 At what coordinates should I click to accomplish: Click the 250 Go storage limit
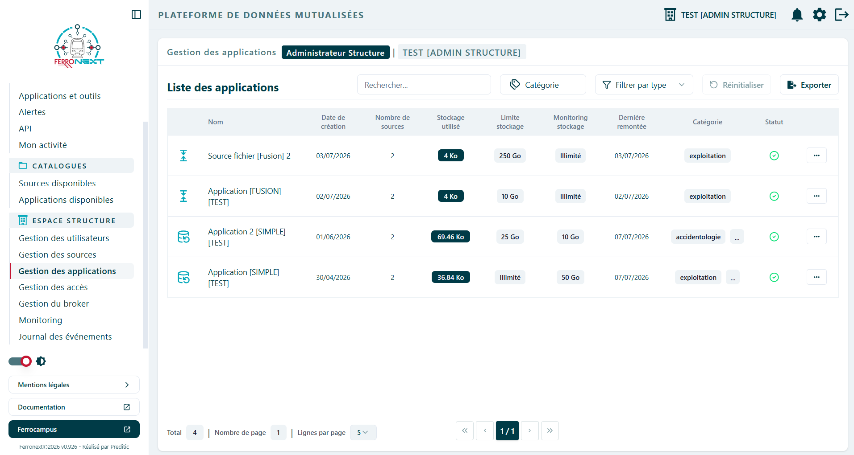pyautogui.click(x=510, y=156)
